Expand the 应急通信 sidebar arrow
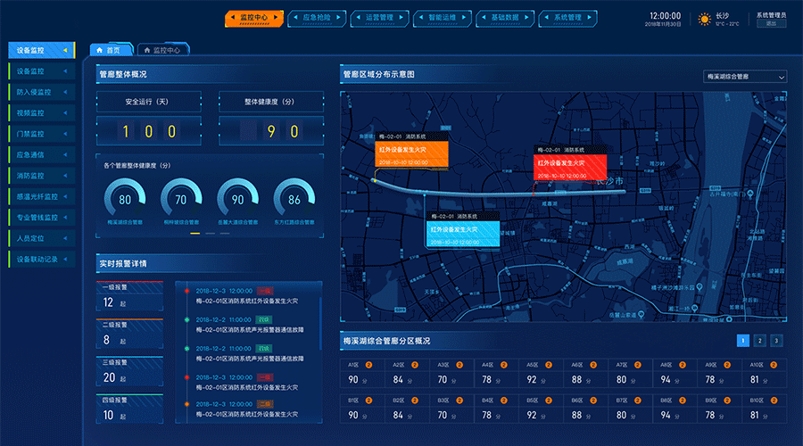The height and width of the screenshot is (446, 803). click(x=65, y=154)
